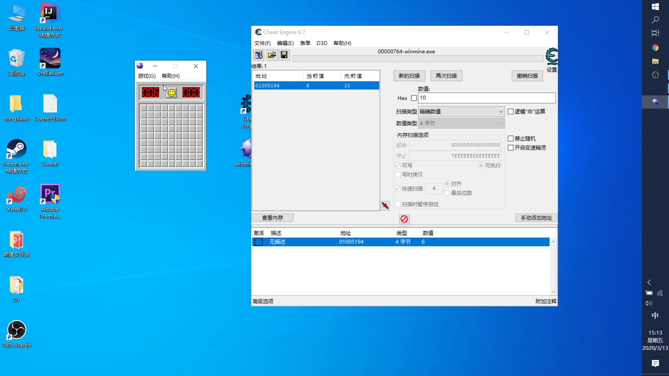
Task: Open the File menu in Cheat Engine
Action: 262,43
